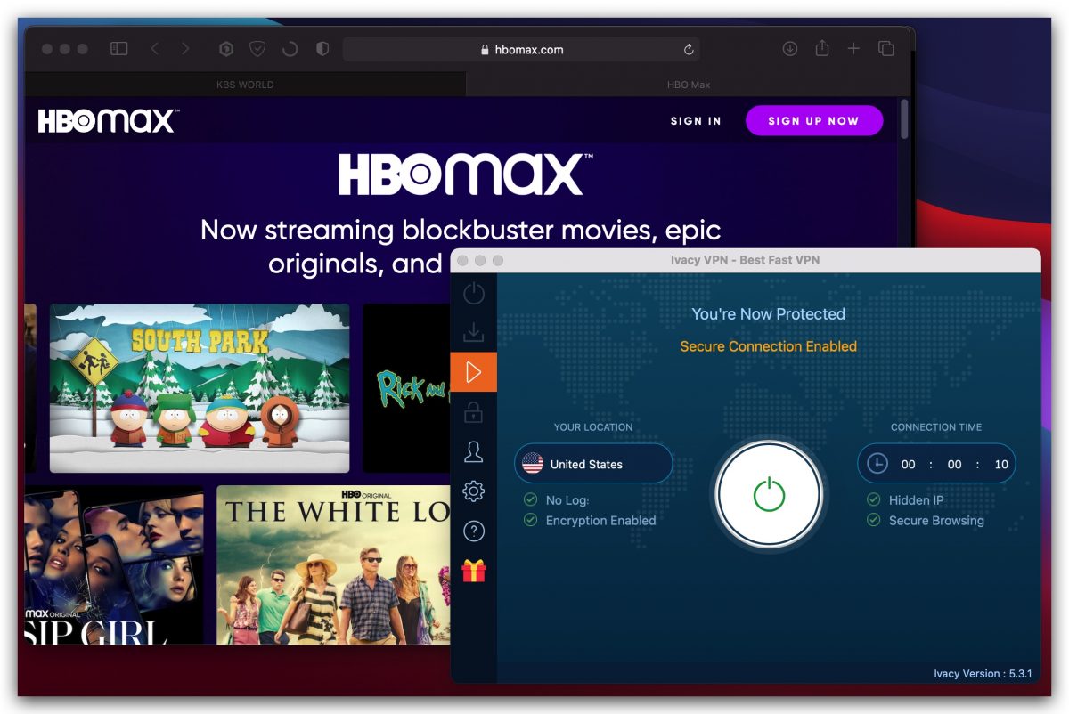Screen dimensions: 1069x714
Task: Open a new Safari tab
Action: [x=853, y=49]
